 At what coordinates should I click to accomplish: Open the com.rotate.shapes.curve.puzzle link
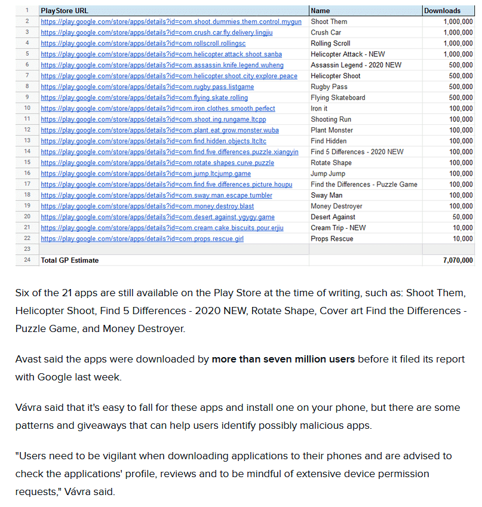click(157, 162)
